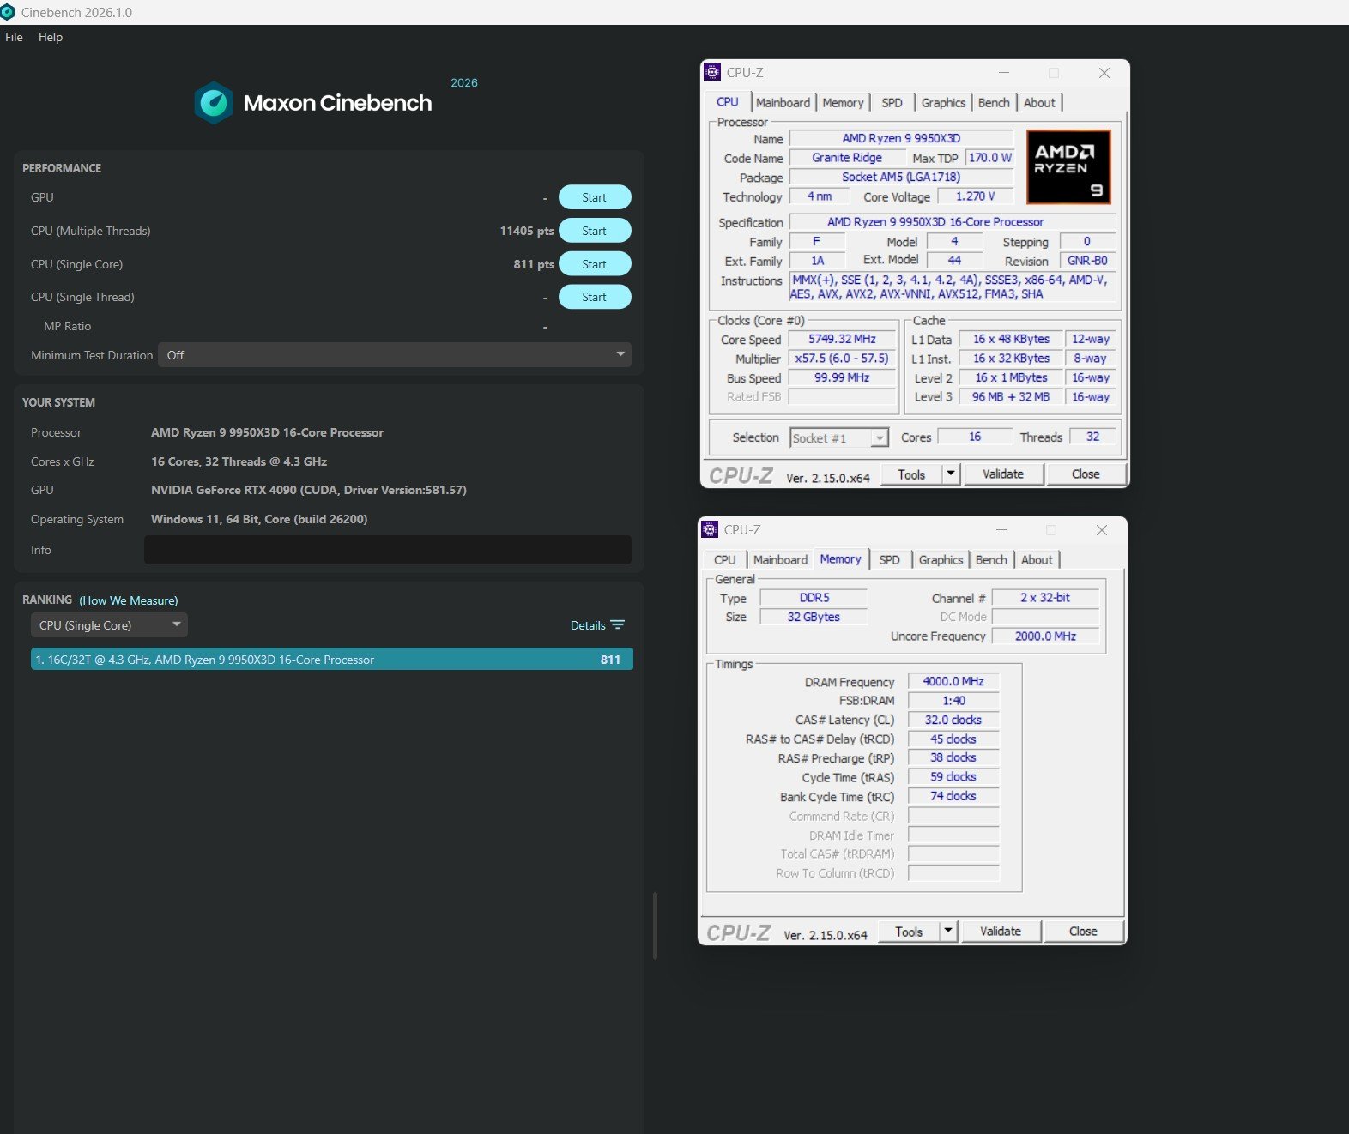1349x1134 pixels.
Task: Click the Code Name value Granite Ridge
Action: point(847,158)
